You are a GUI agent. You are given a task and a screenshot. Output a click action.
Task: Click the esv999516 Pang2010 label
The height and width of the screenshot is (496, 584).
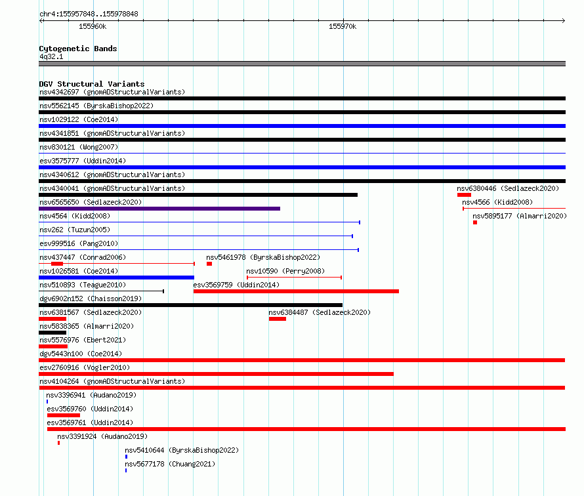coord(79,243)
